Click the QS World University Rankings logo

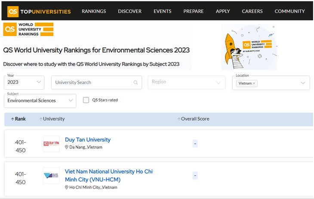pyautogui.click(x=28, y=30)
